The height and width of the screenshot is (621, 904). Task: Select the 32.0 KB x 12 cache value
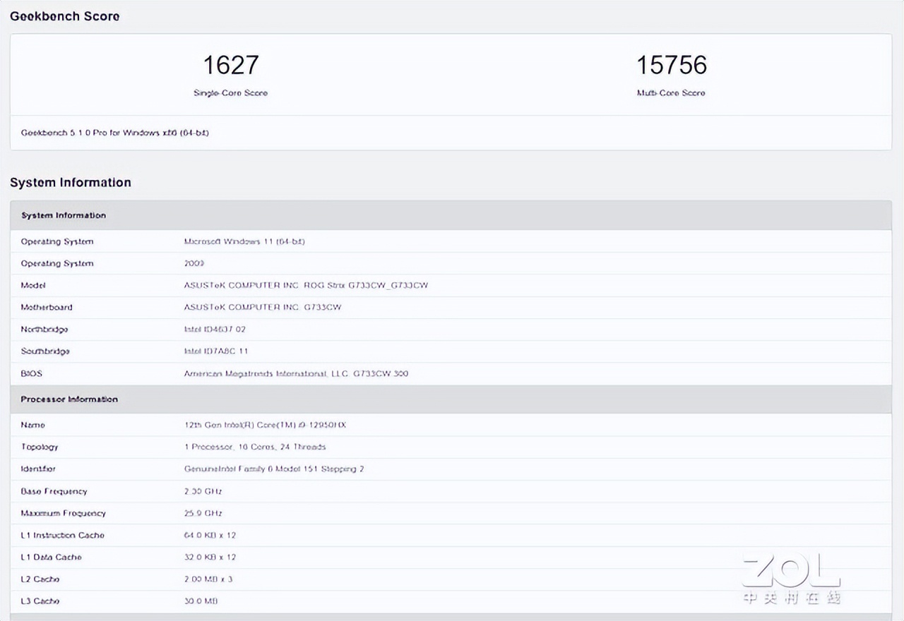click(210, 557)
